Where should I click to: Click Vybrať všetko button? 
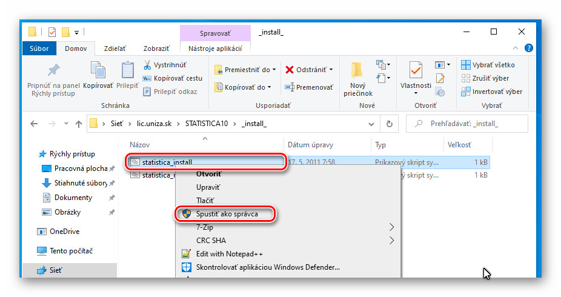(488, 65)
